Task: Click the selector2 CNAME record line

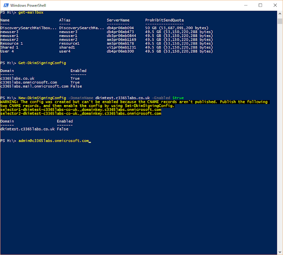Action: tap(81, 113)
